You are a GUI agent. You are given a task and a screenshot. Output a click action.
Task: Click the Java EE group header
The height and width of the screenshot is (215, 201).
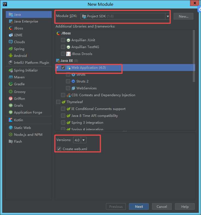point(67,60)
